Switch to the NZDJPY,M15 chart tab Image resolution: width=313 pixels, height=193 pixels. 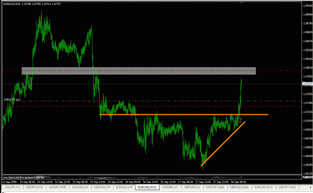(35, 187)
